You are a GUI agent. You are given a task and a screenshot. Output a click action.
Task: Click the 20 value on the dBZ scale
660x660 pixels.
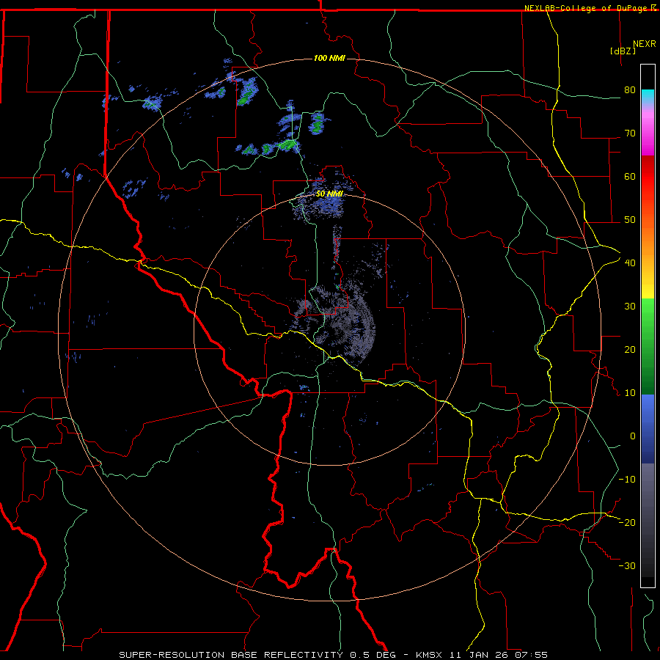click(x=630, y=350)
